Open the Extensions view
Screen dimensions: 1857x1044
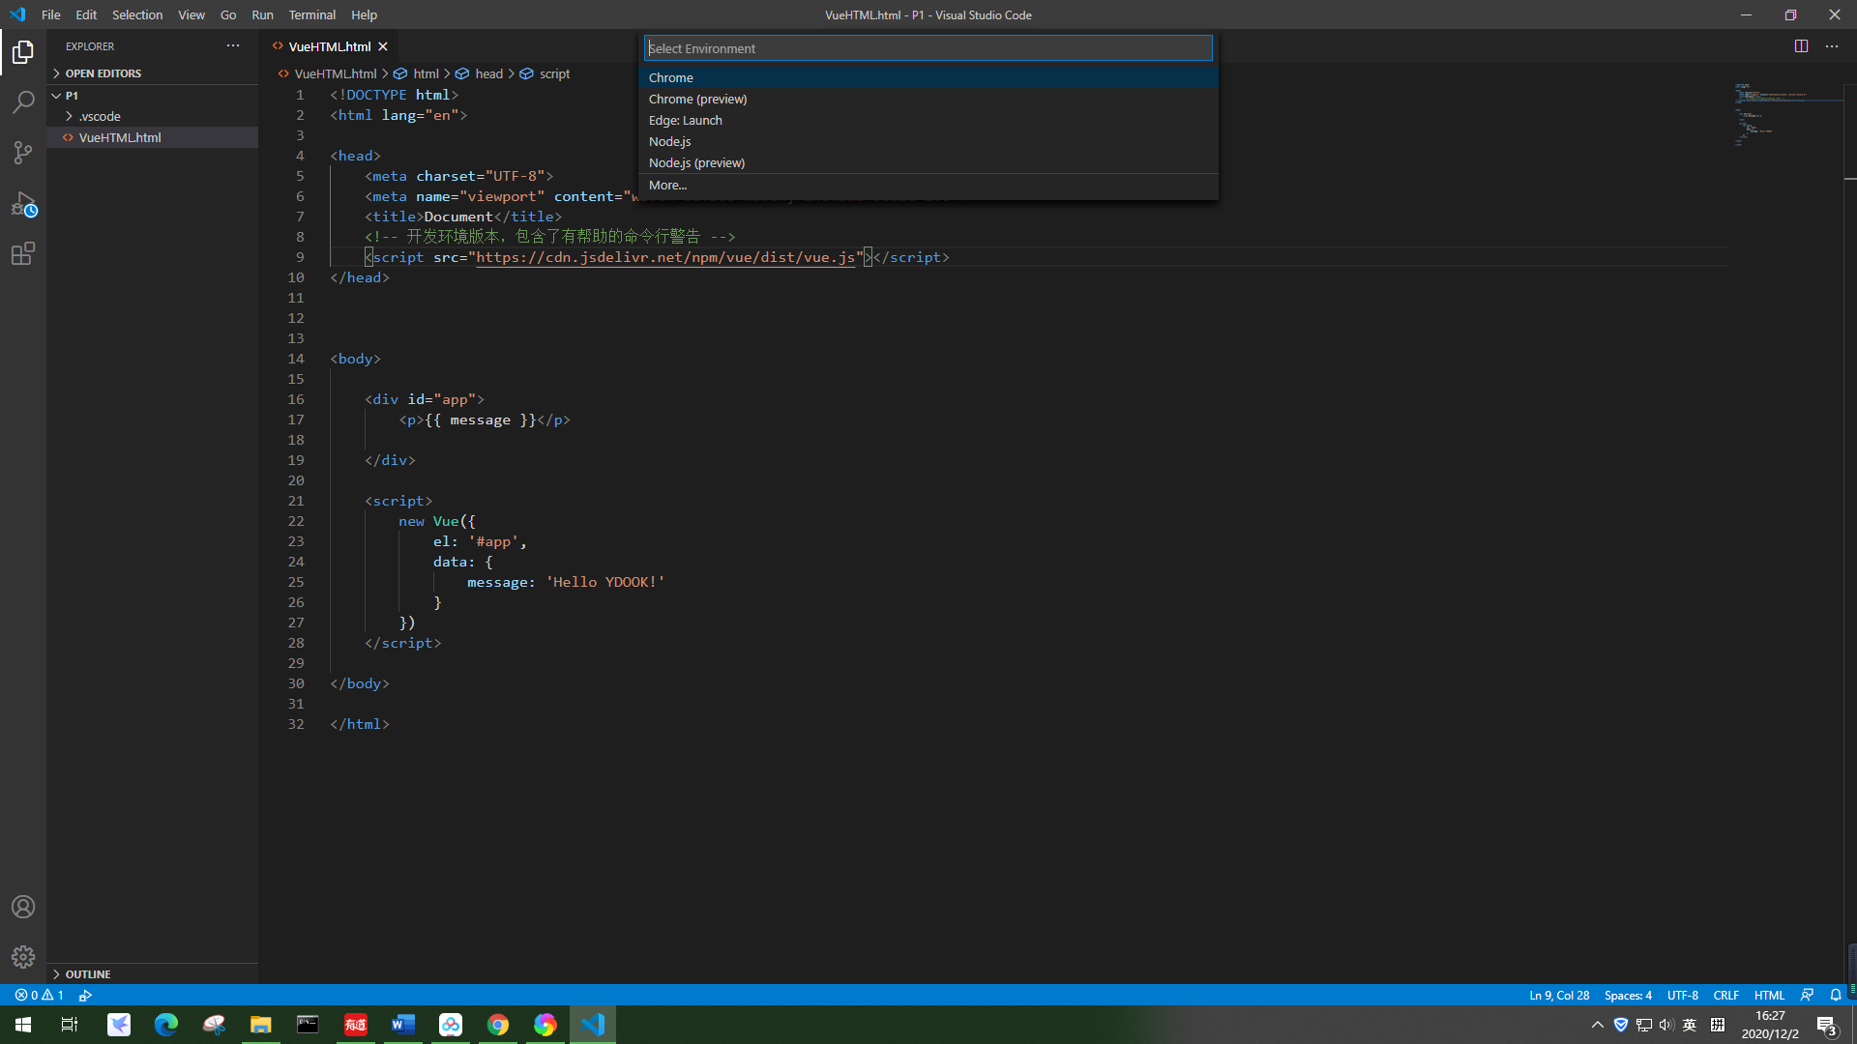click(x=23, y=254)
